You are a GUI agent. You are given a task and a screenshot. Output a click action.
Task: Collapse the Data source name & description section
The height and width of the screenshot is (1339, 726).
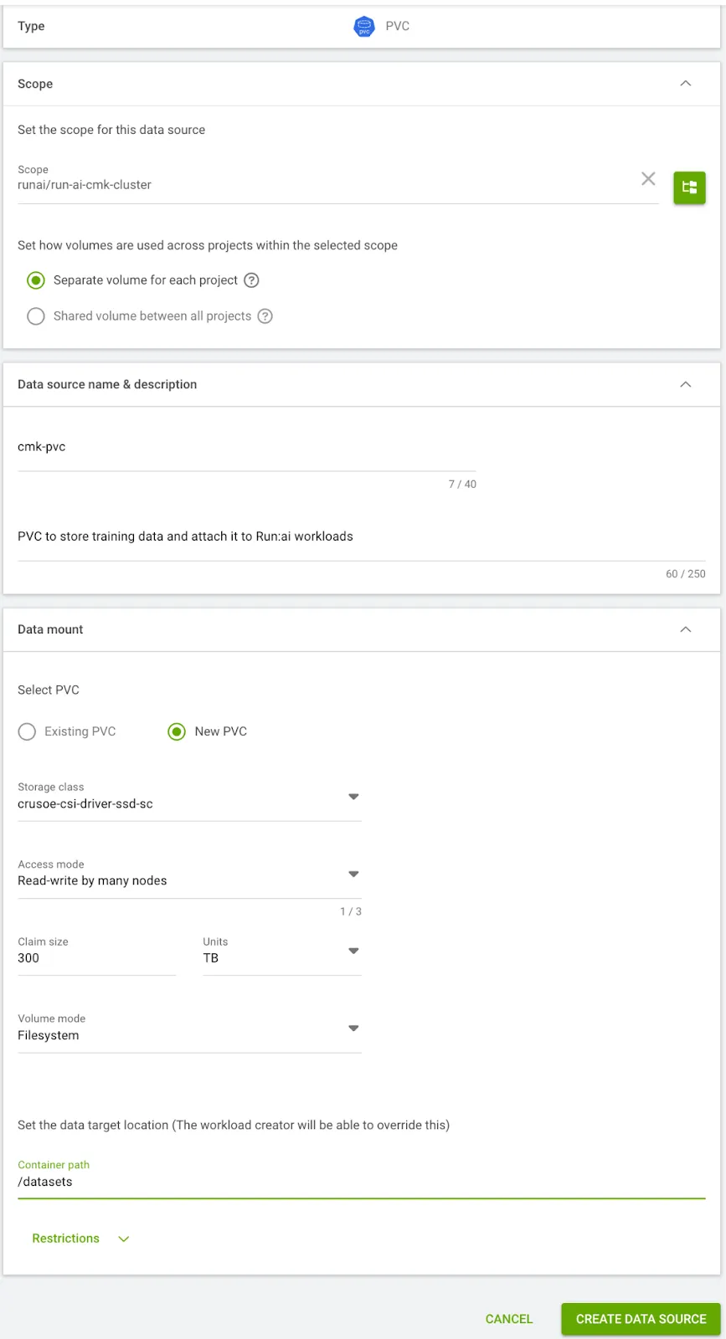pyautogui.click(x=685, y=384)
